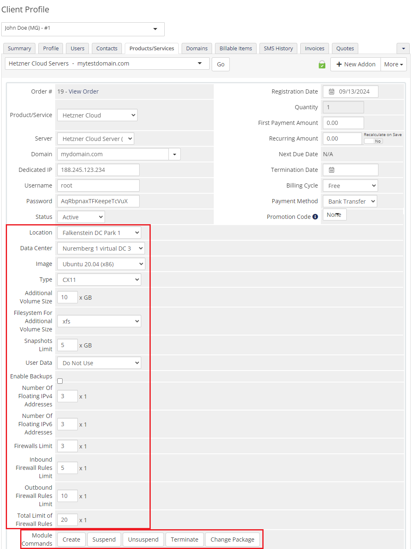The width and height of the screenshot is (411, 549).
Task: Click the Quantity field
Action: point(343,107)
